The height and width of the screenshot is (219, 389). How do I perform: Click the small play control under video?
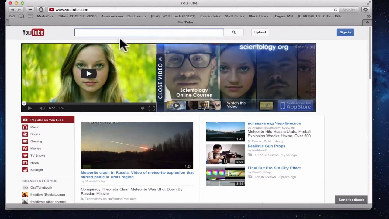click(30, 108)
